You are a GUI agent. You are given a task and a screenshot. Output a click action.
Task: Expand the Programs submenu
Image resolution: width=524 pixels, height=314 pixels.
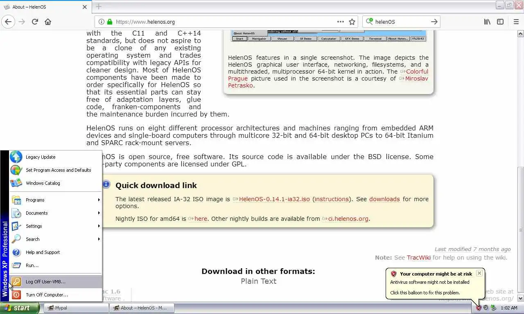click(x=55, y=200)
